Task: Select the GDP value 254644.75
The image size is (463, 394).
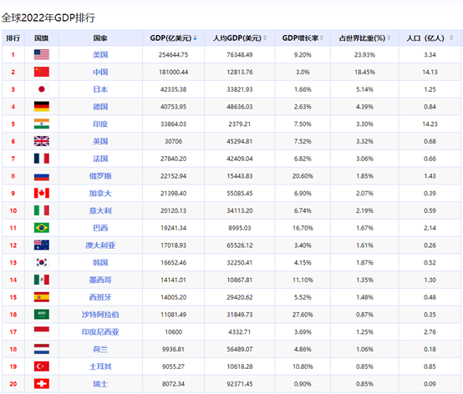Action: click(173, 55)
